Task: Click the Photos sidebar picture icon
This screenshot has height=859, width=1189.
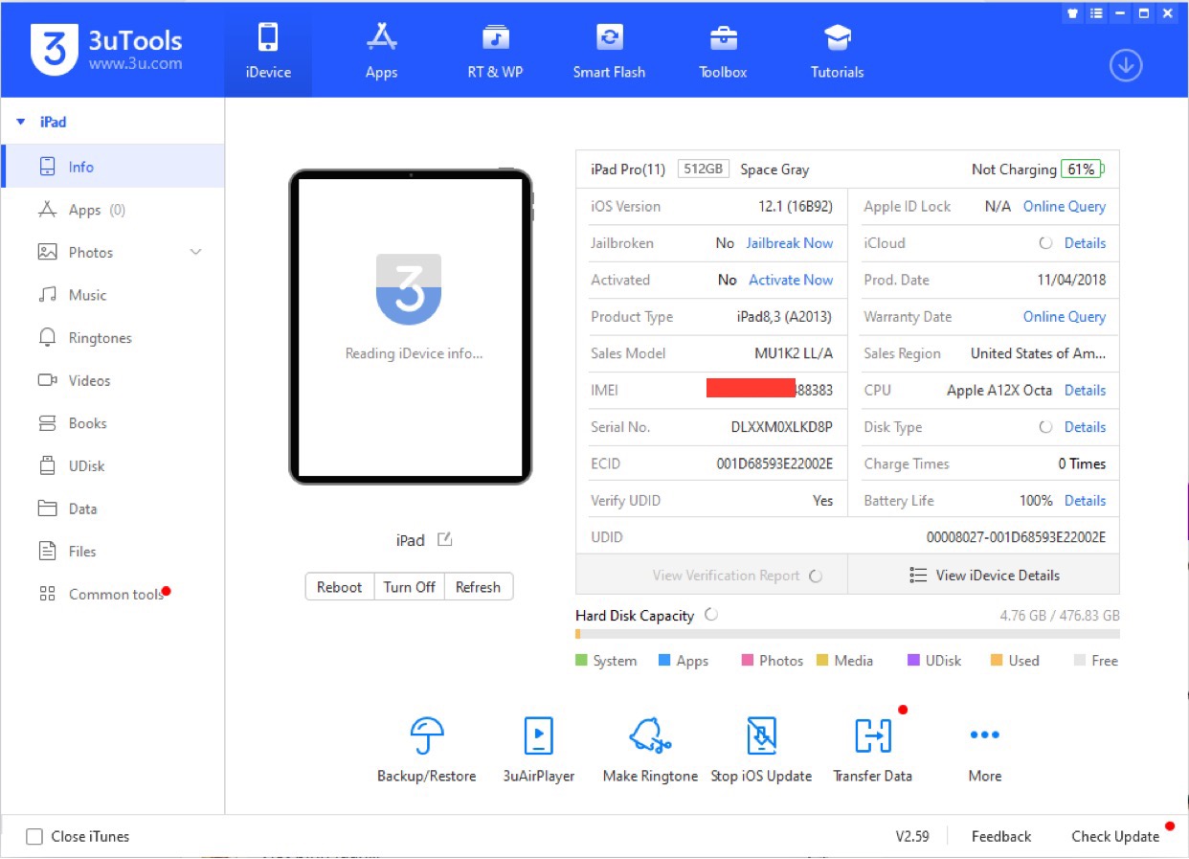Action: pos(47,252)
